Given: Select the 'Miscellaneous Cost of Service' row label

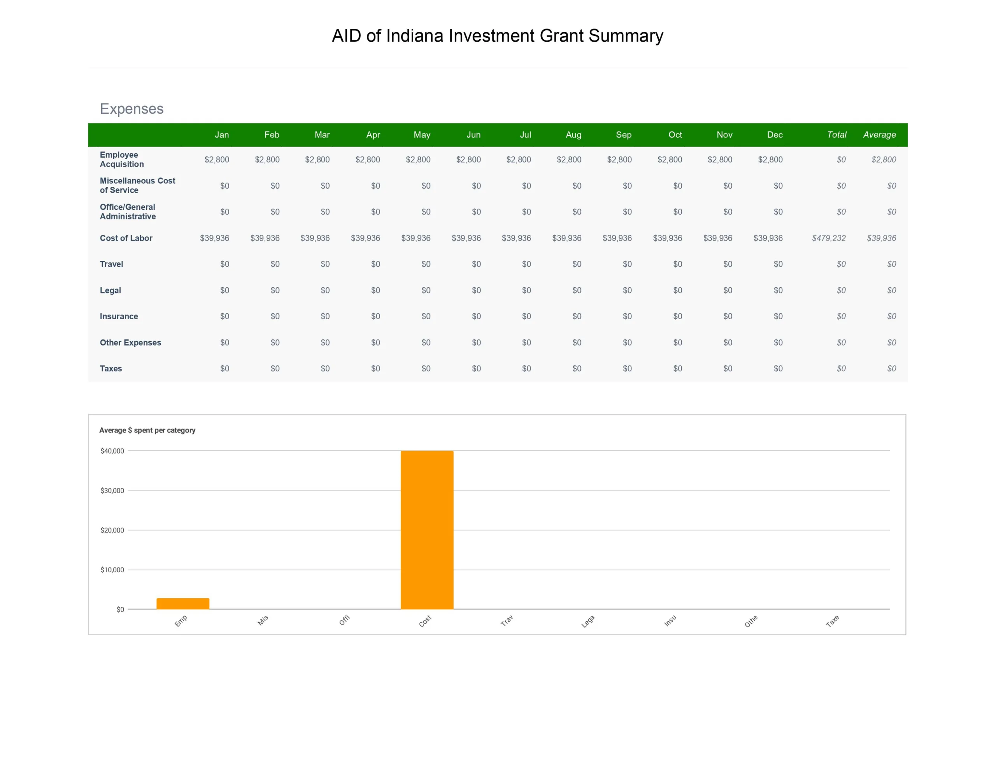Looking at the screenshot, I should (x=137, y=185).
